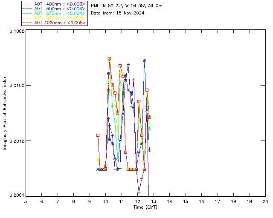The image size is (273, 218).
Task: Click the AOT 675nm legend entry
Action: 54,13
